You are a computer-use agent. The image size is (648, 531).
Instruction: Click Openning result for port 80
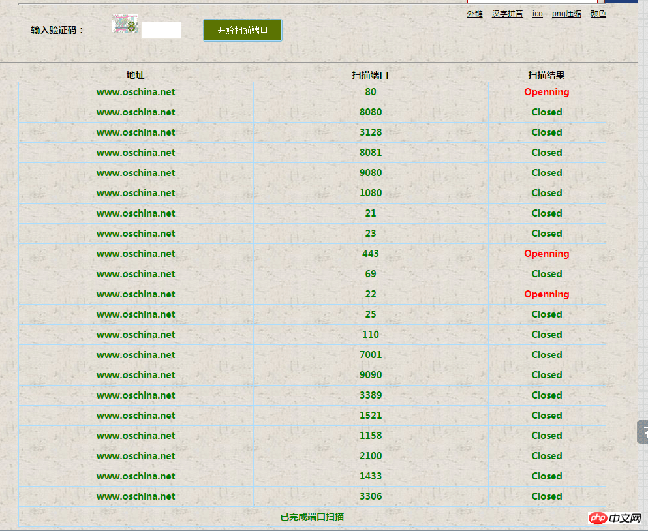tap(547, 92)
